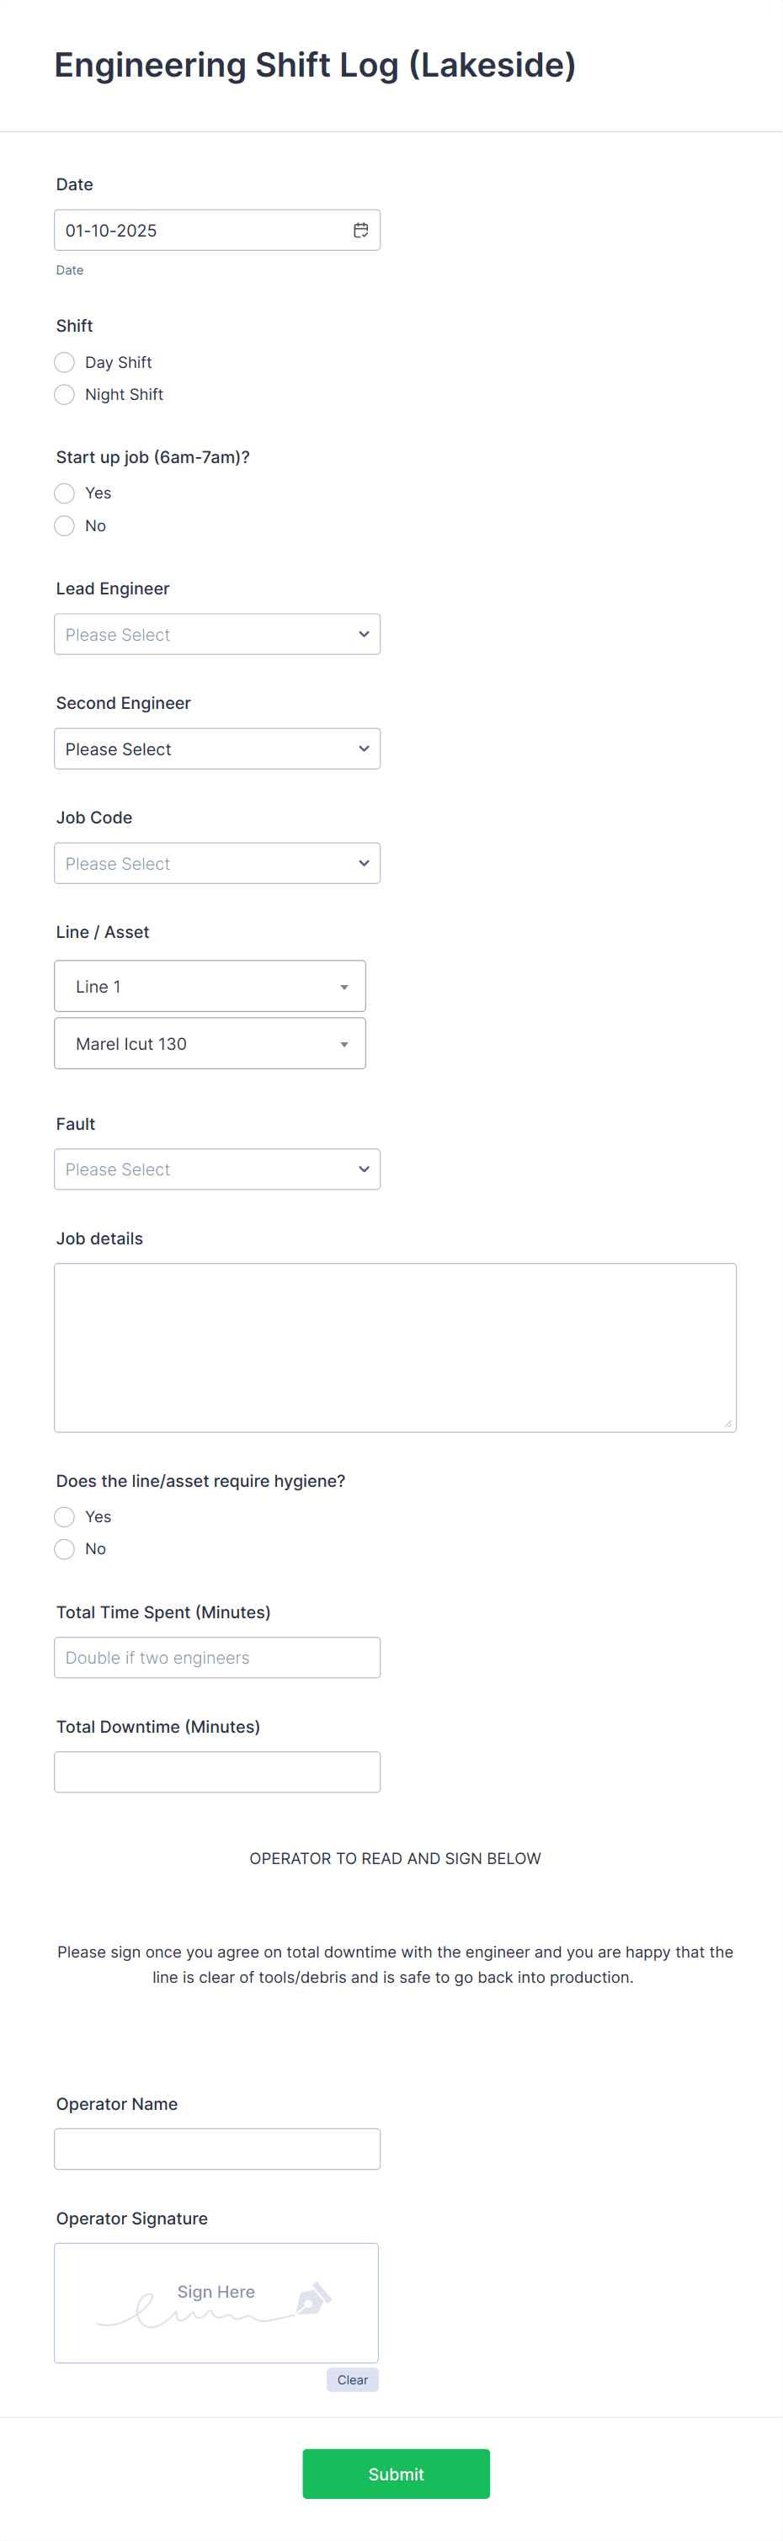Click inside the Job details text area
The width and height of the screenshot is (783, 2541).
[395, 1346]
